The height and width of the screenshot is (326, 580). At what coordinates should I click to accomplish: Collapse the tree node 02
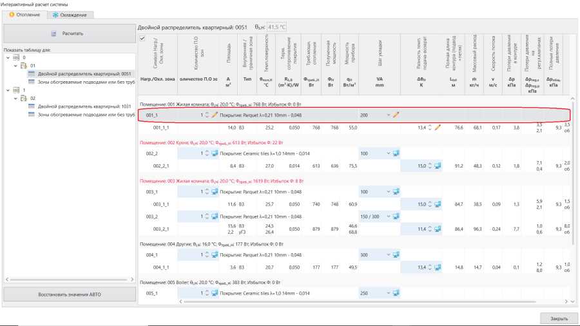(x=15, y=99)
